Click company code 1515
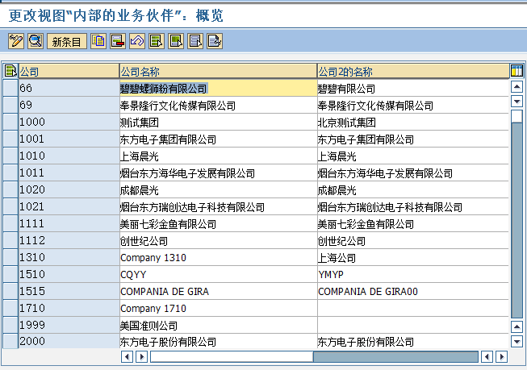 (69, 291)
